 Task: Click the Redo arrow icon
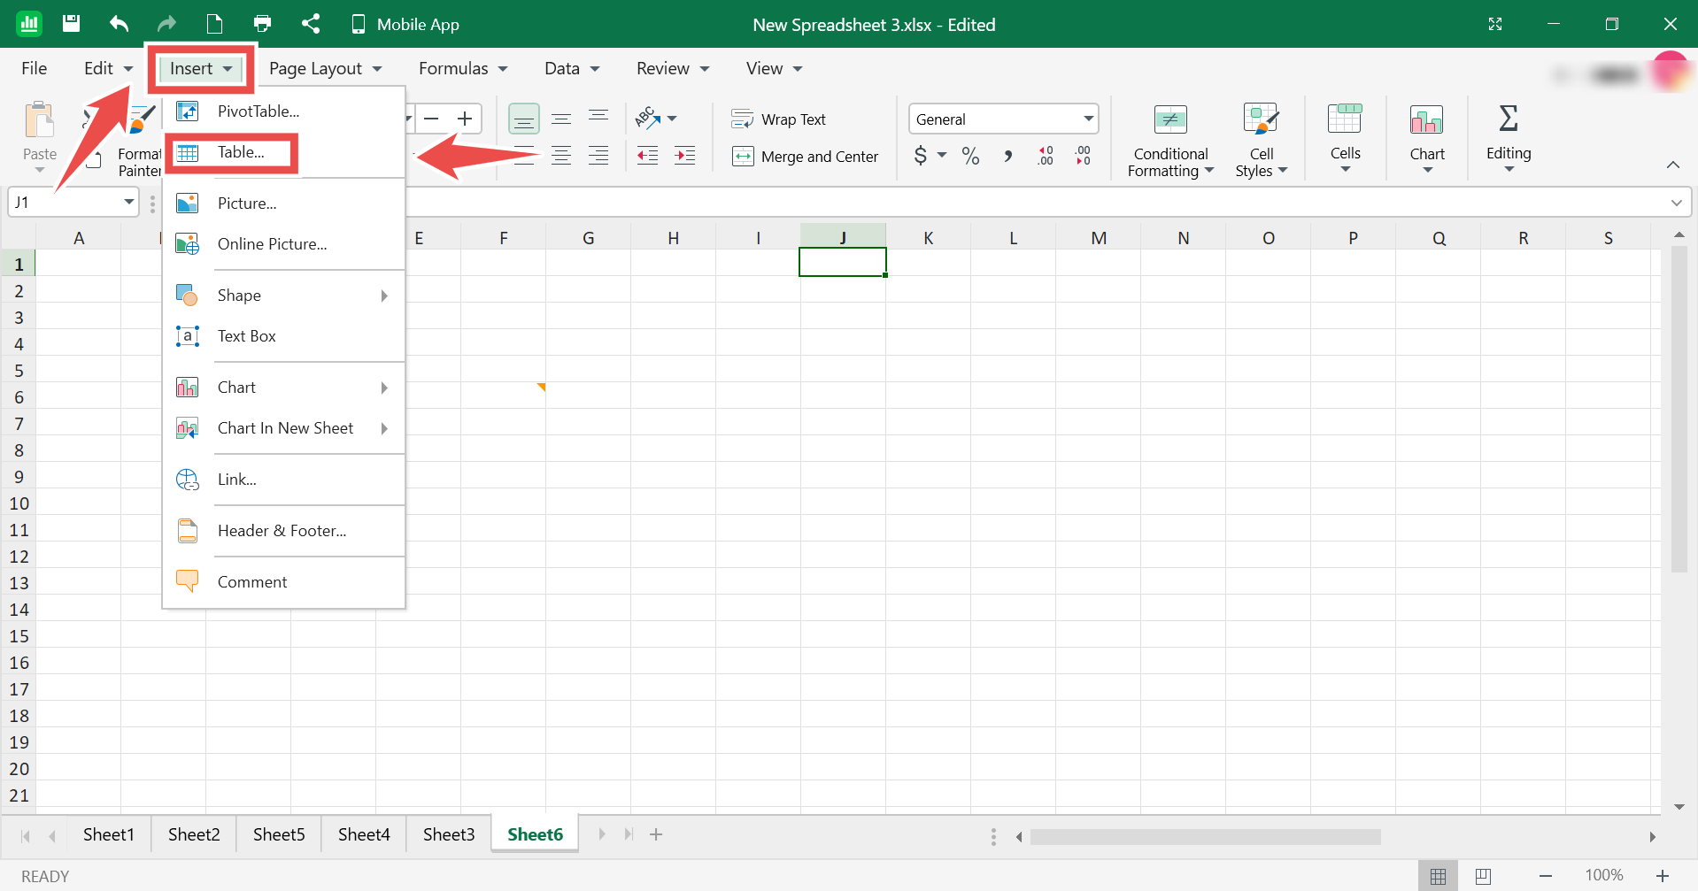pos(166,24)
